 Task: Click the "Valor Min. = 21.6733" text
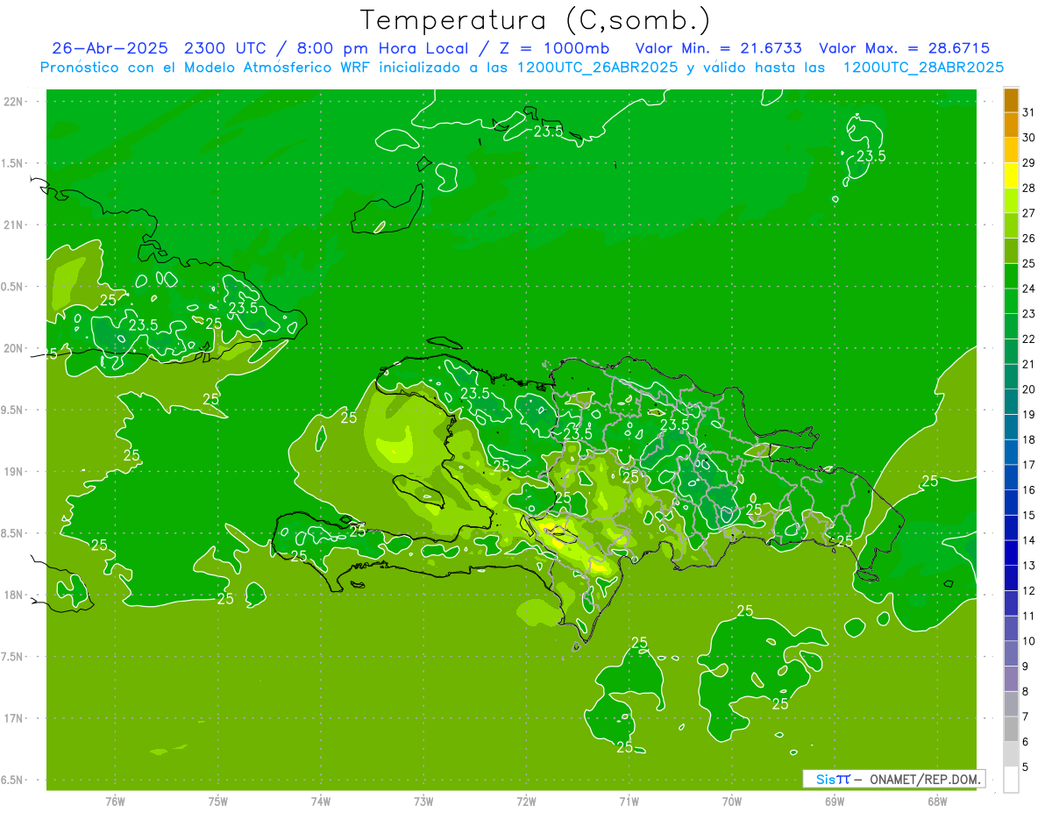(x=718, y=48)
